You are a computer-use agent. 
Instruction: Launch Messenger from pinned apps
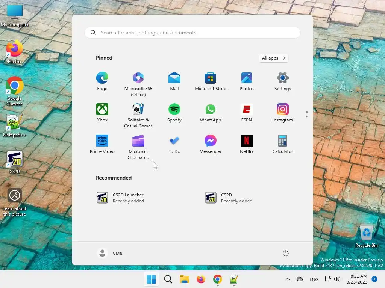[211, 144]
